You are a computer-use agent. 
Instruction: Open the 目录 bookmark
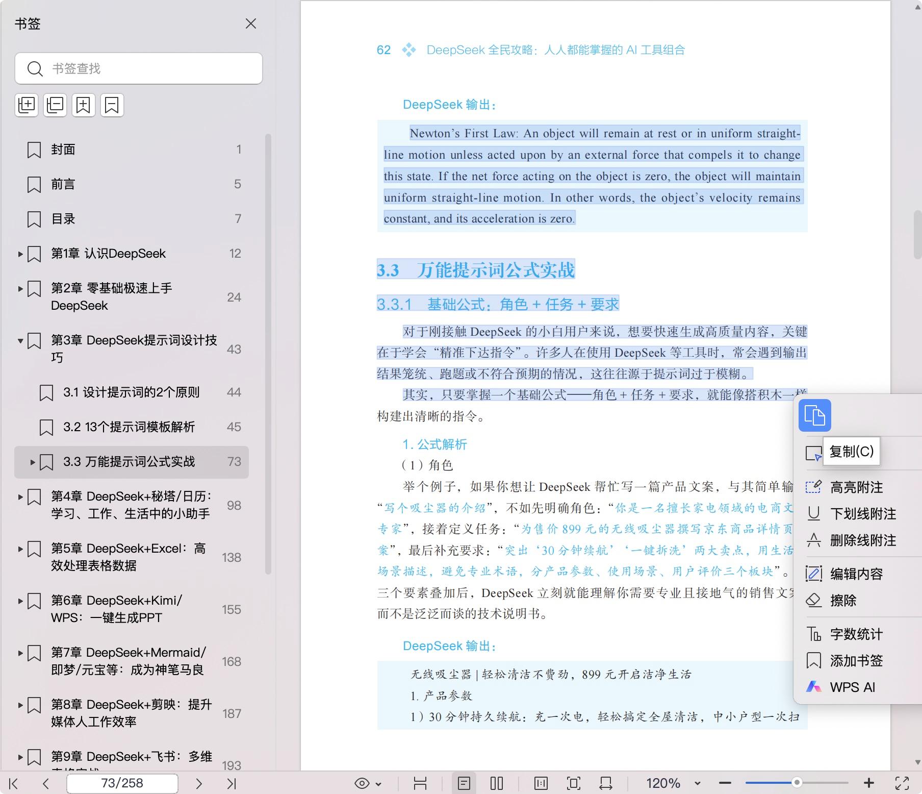(132, 219)
